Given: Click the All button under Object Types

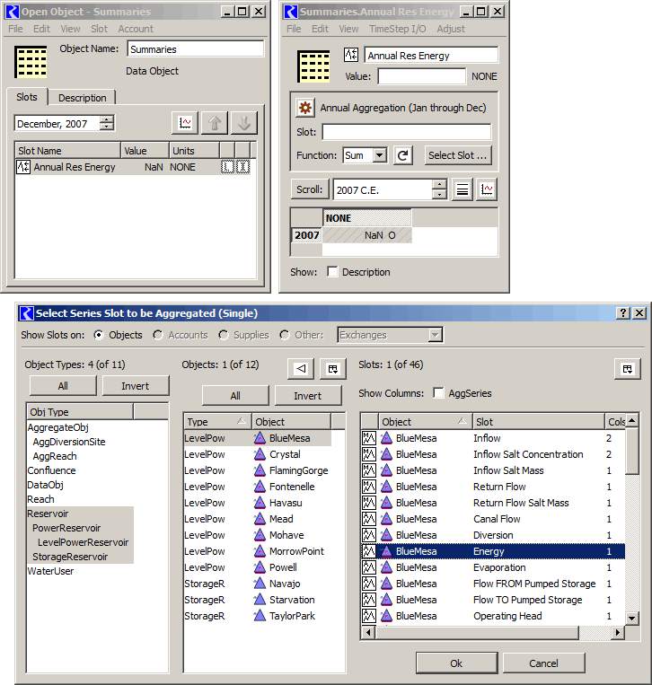Looking at the screenshot, I should (63, 386).
